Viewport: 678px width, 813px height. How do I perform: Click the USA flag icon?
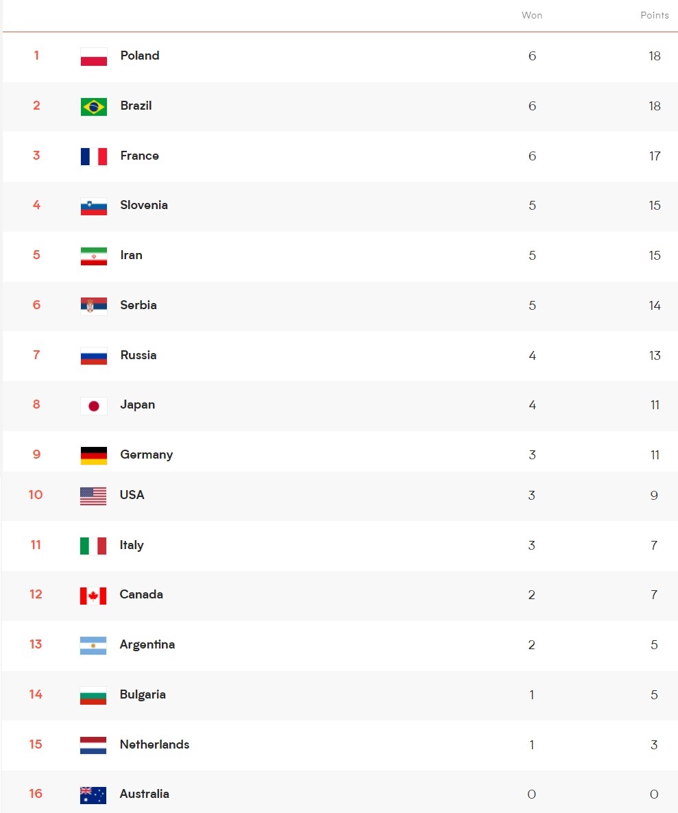pyautogui.click(x=93, y=496)
